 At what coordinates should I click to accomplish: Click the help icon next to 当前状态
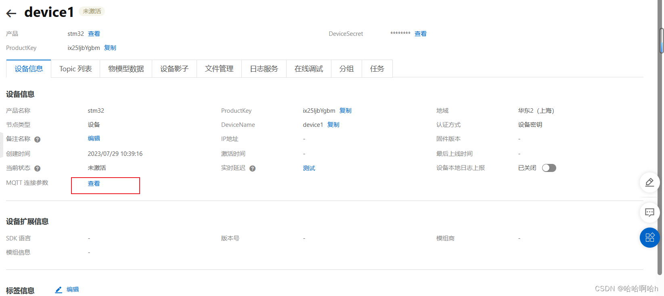37,168
